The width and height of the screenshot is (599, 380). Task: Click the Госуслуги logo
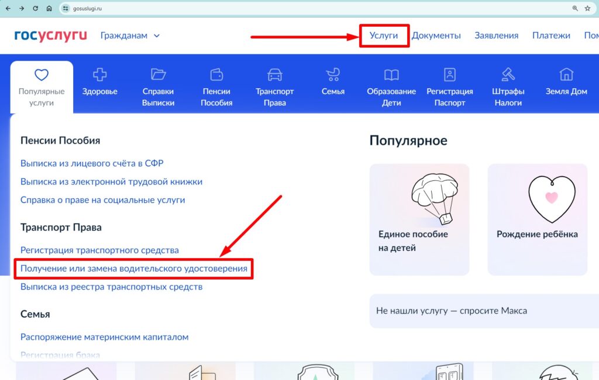[x=50, y=36]
